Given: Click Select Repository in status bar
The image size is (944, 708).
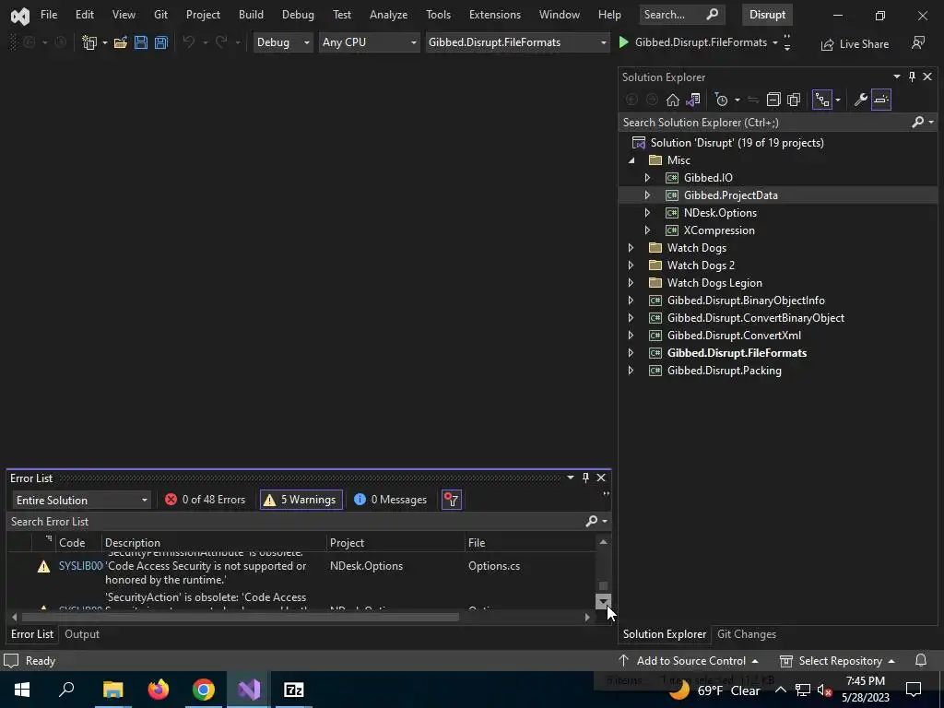Looking at the screenshot, I should click(837, 660).
